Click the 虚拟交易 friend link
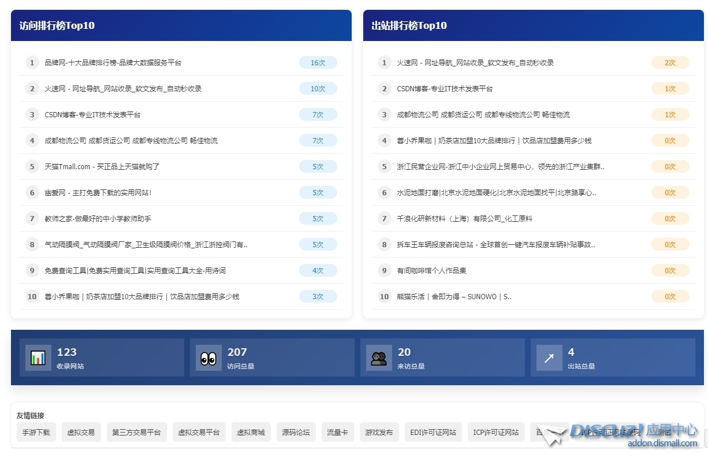This screenshot has width=708, height=458. pos(81,432)
